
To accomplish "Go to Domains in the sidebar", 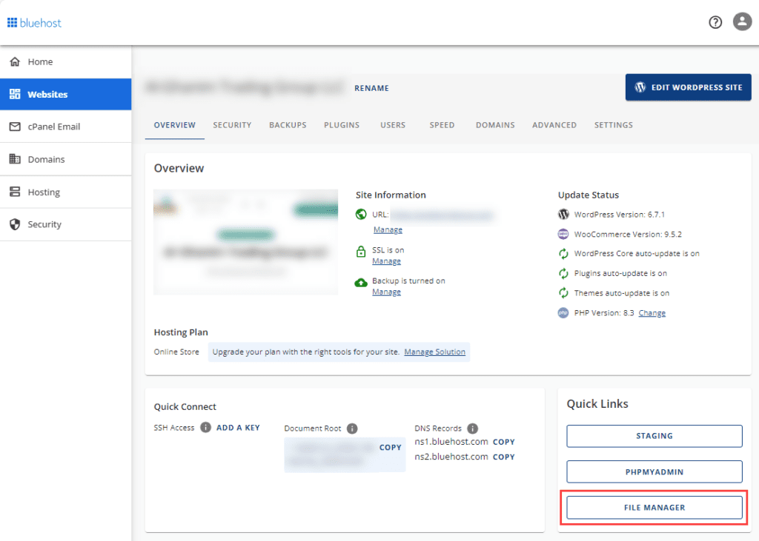I will tap(46, 159).
